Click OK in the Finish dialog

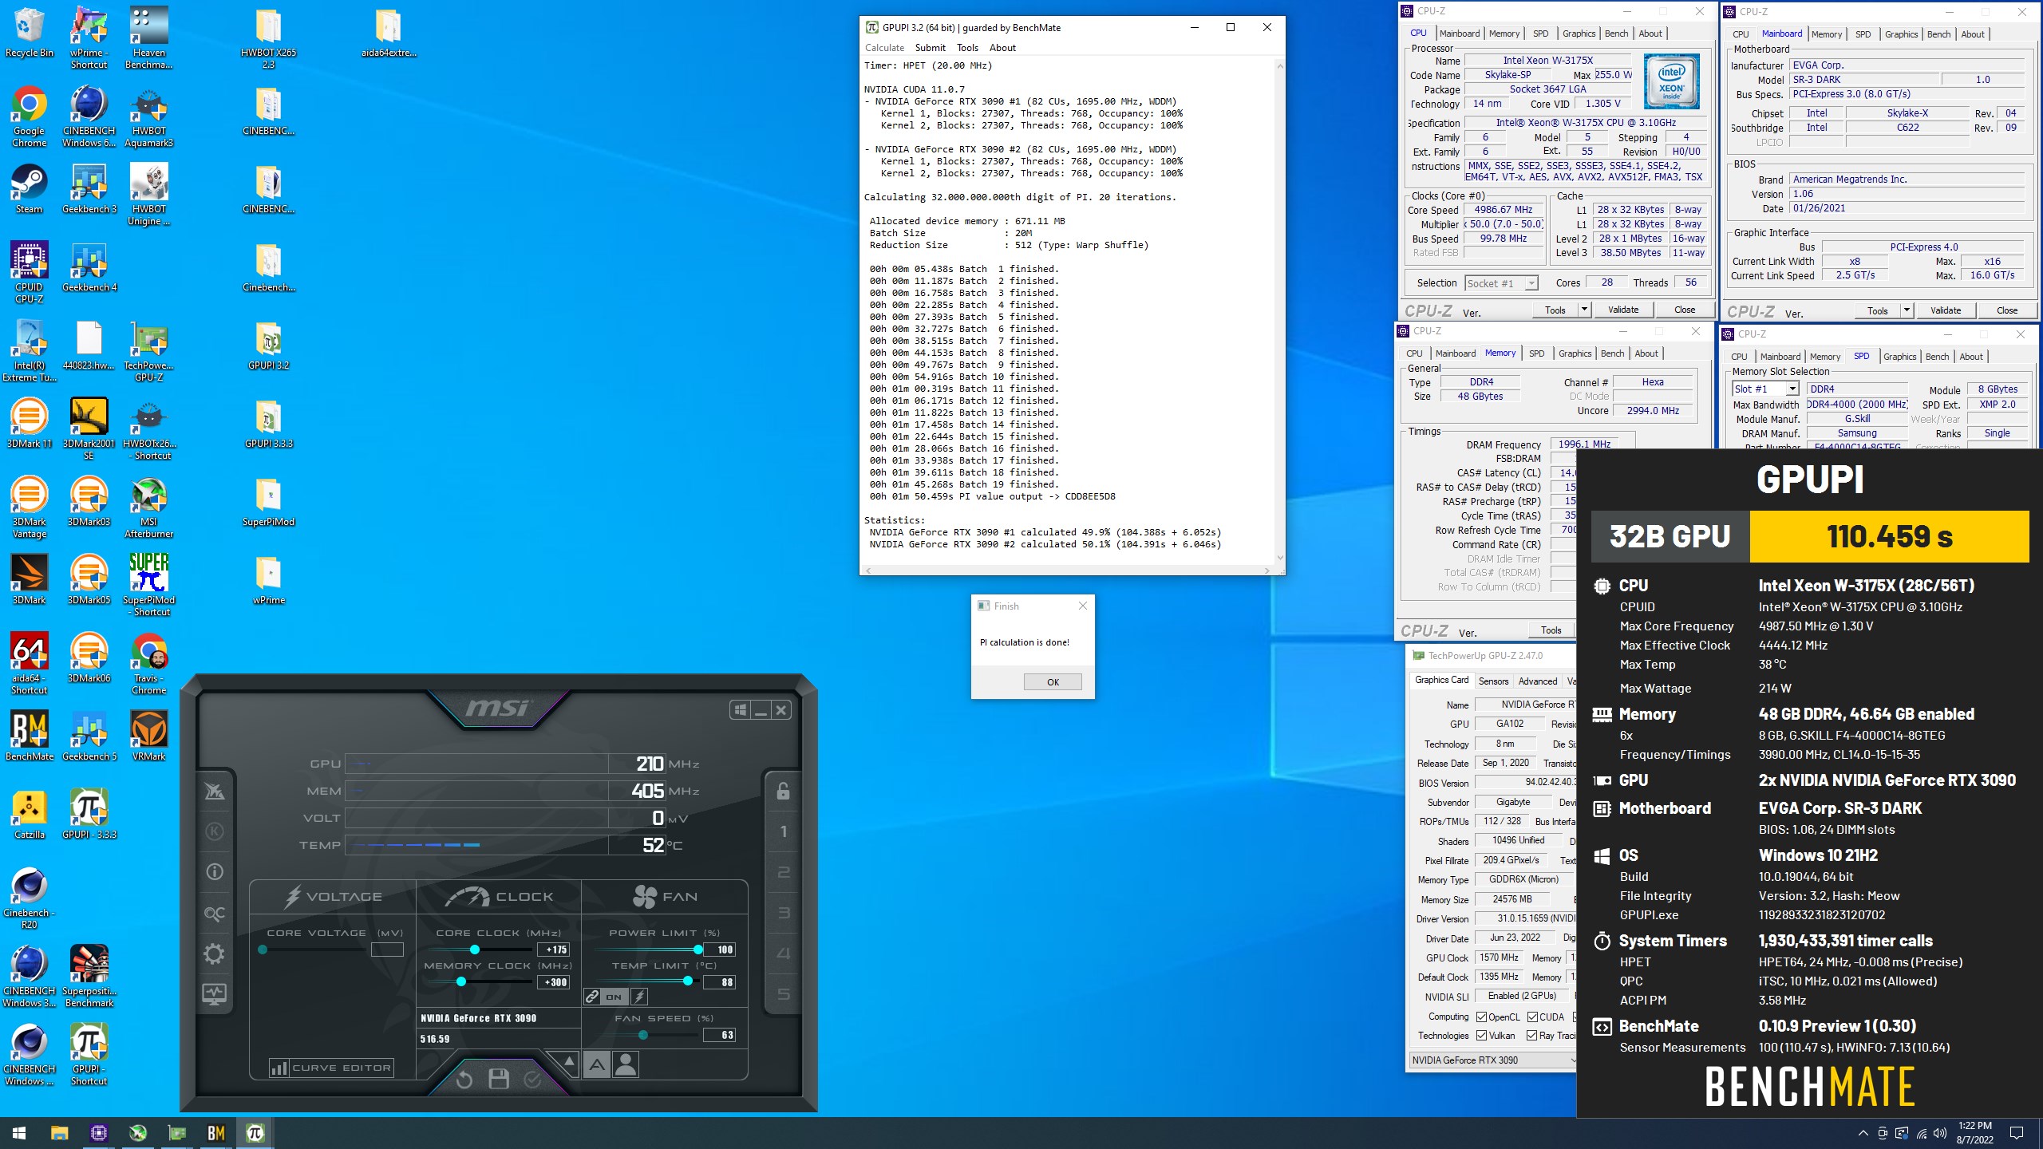click(x=1053, y=682)
